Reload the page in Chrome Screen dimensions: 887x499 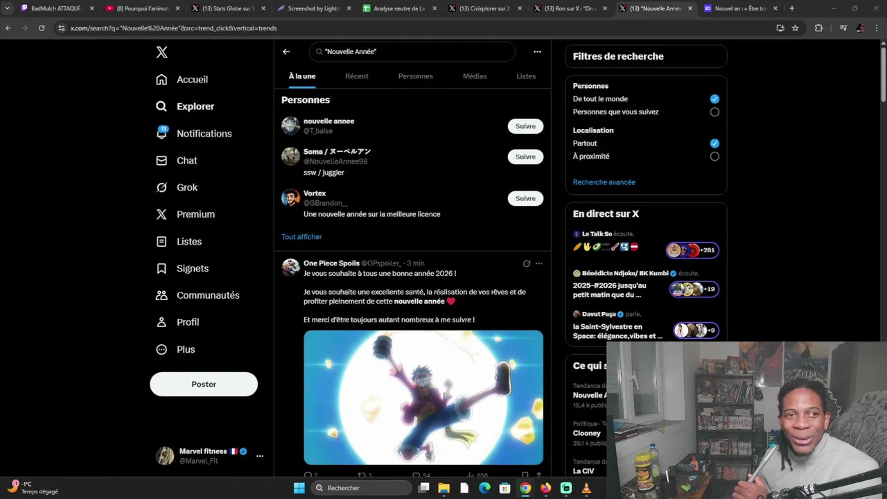coord(42,28)
